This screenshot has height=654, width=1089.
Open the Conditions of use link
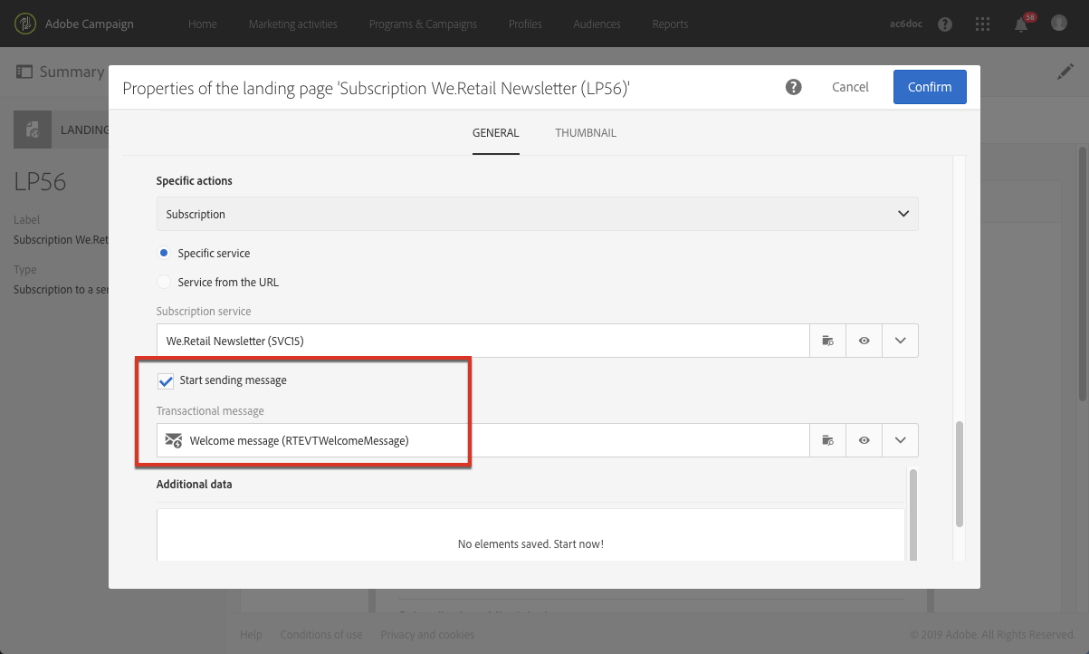(321, 635)
